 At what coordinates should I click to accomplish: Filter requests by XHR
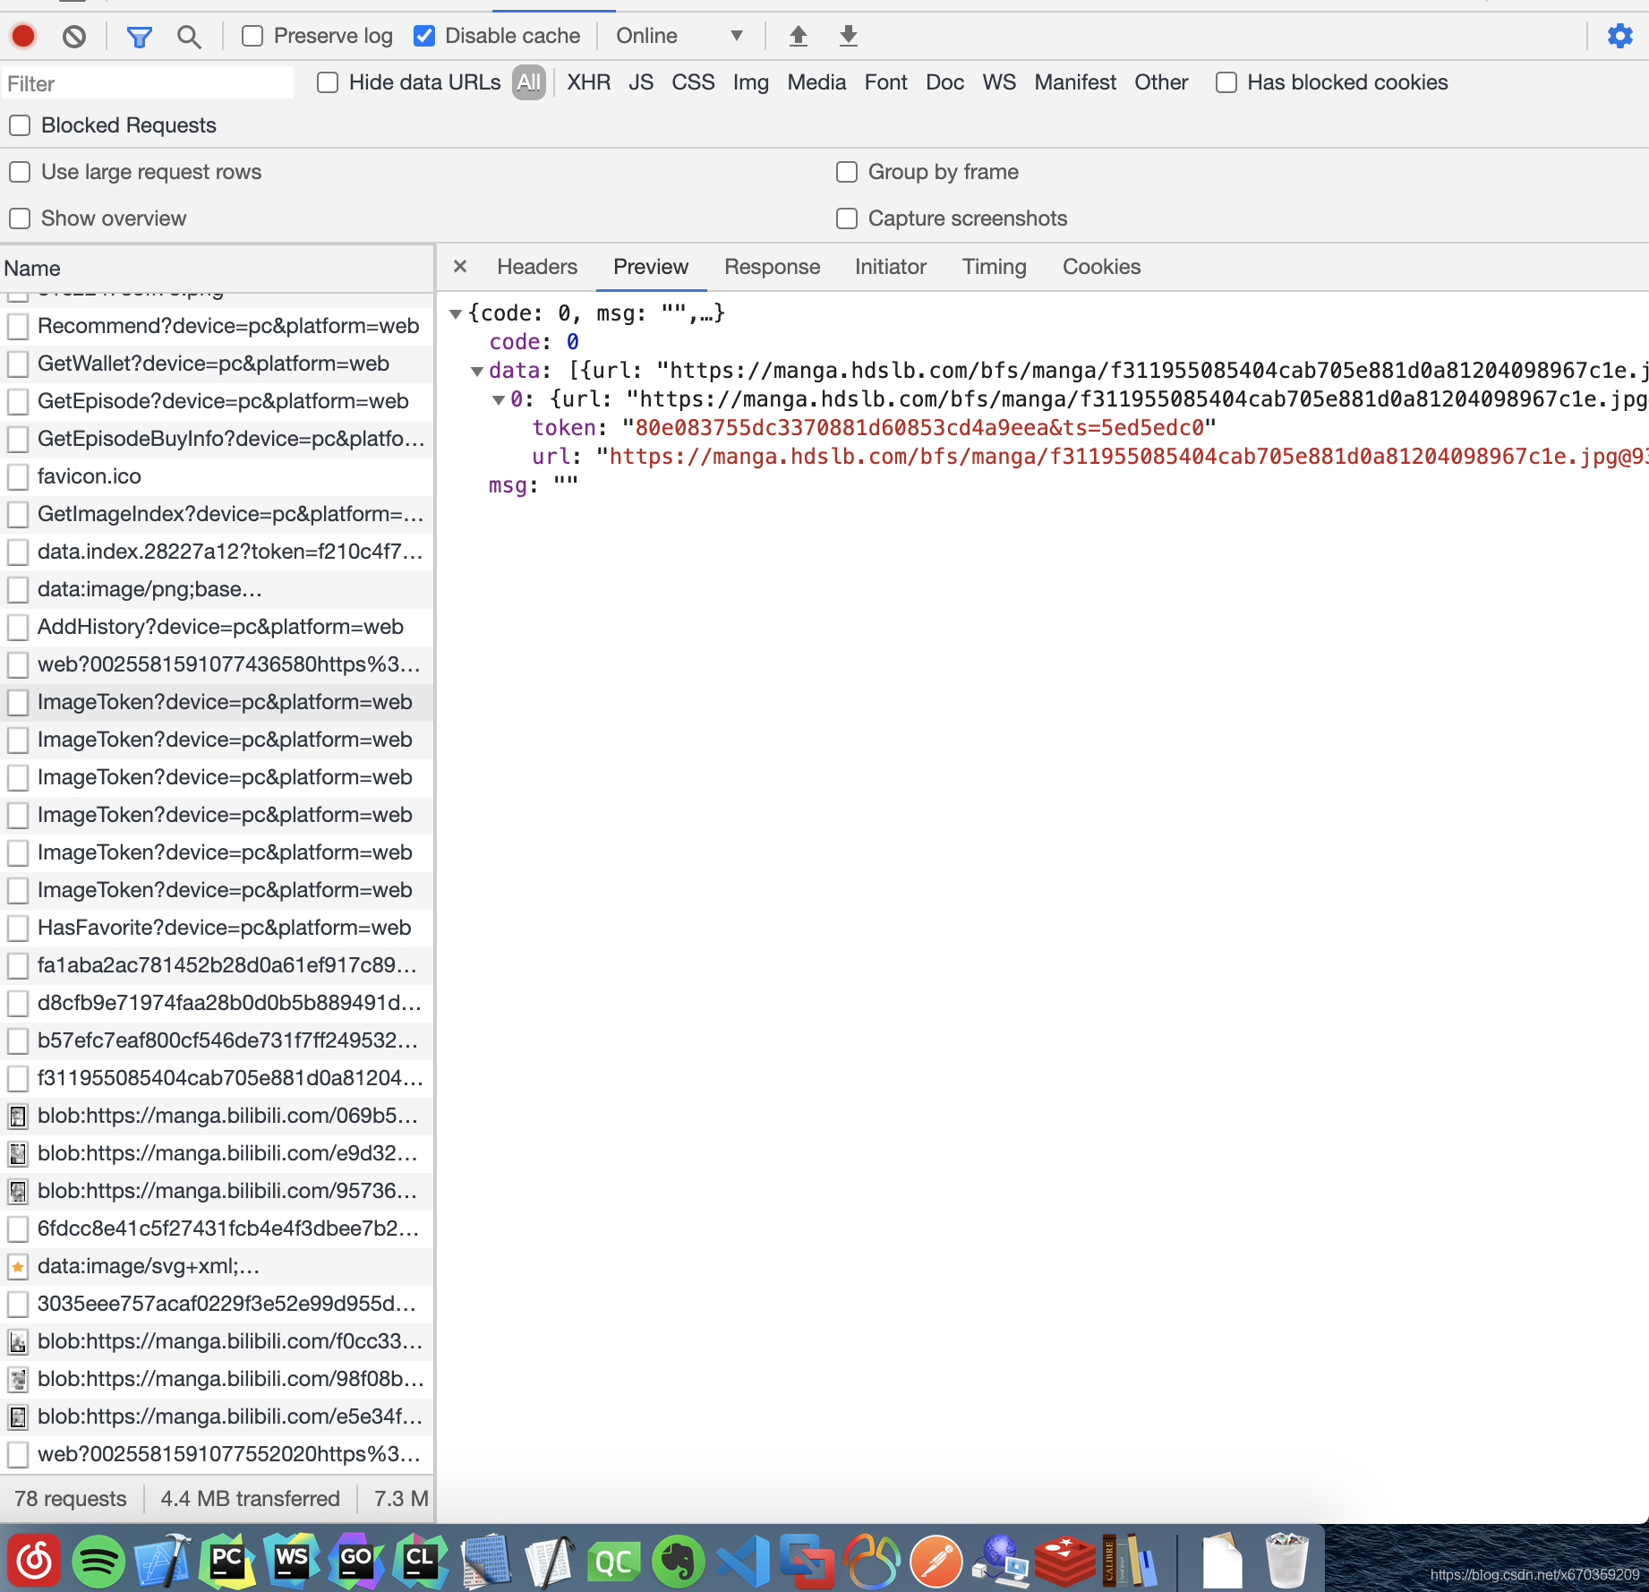click(x=589, y=82)
